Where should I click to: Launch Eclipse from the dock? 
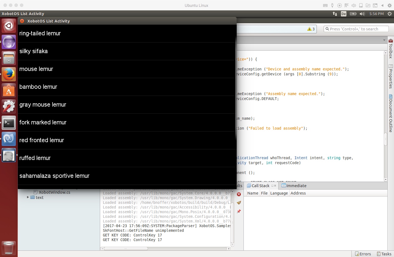[9, 42]
